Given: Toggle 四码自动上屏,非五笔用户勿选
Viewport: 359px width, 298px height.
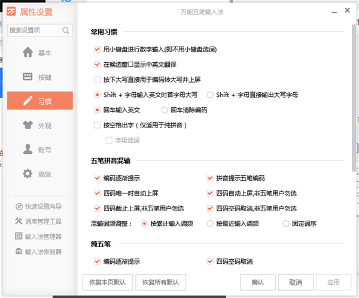Looking at the screenshot, I should coord(210,193).
